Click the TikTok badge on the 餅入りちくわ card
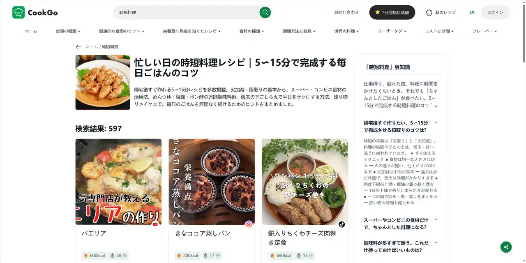Viewport: 526px width, 263px height. [342, 224]
